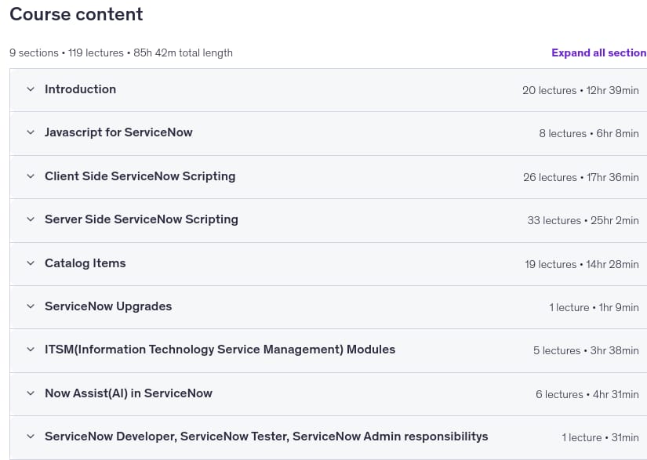Click '1 lecture • 31min' text

click(600, 438)
